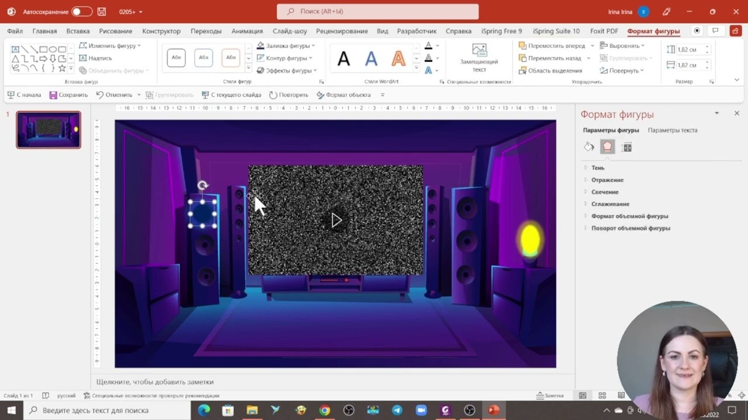The height and width of the screenshot is (420, 748).
Task: Start slideshow С начала in quick toolbar
Action: click(24, 94)
